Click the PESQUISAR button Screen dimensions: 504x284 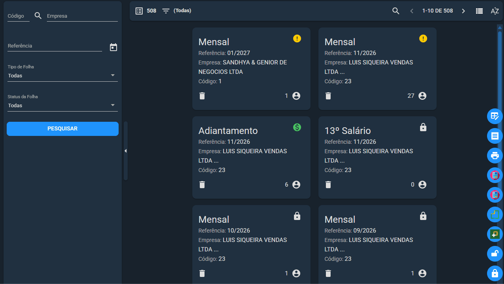tap(63, 129)
